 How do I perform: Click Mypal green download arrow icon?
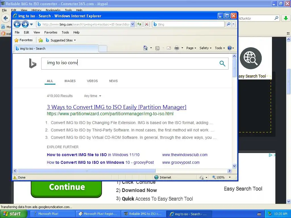(286, 18)
